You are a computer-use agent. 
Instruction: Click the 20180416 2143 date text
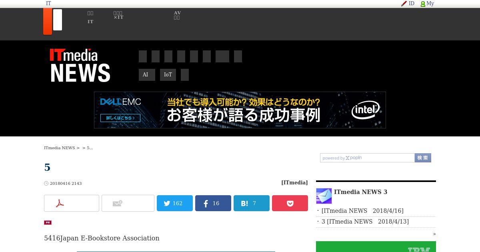[66, 184]
